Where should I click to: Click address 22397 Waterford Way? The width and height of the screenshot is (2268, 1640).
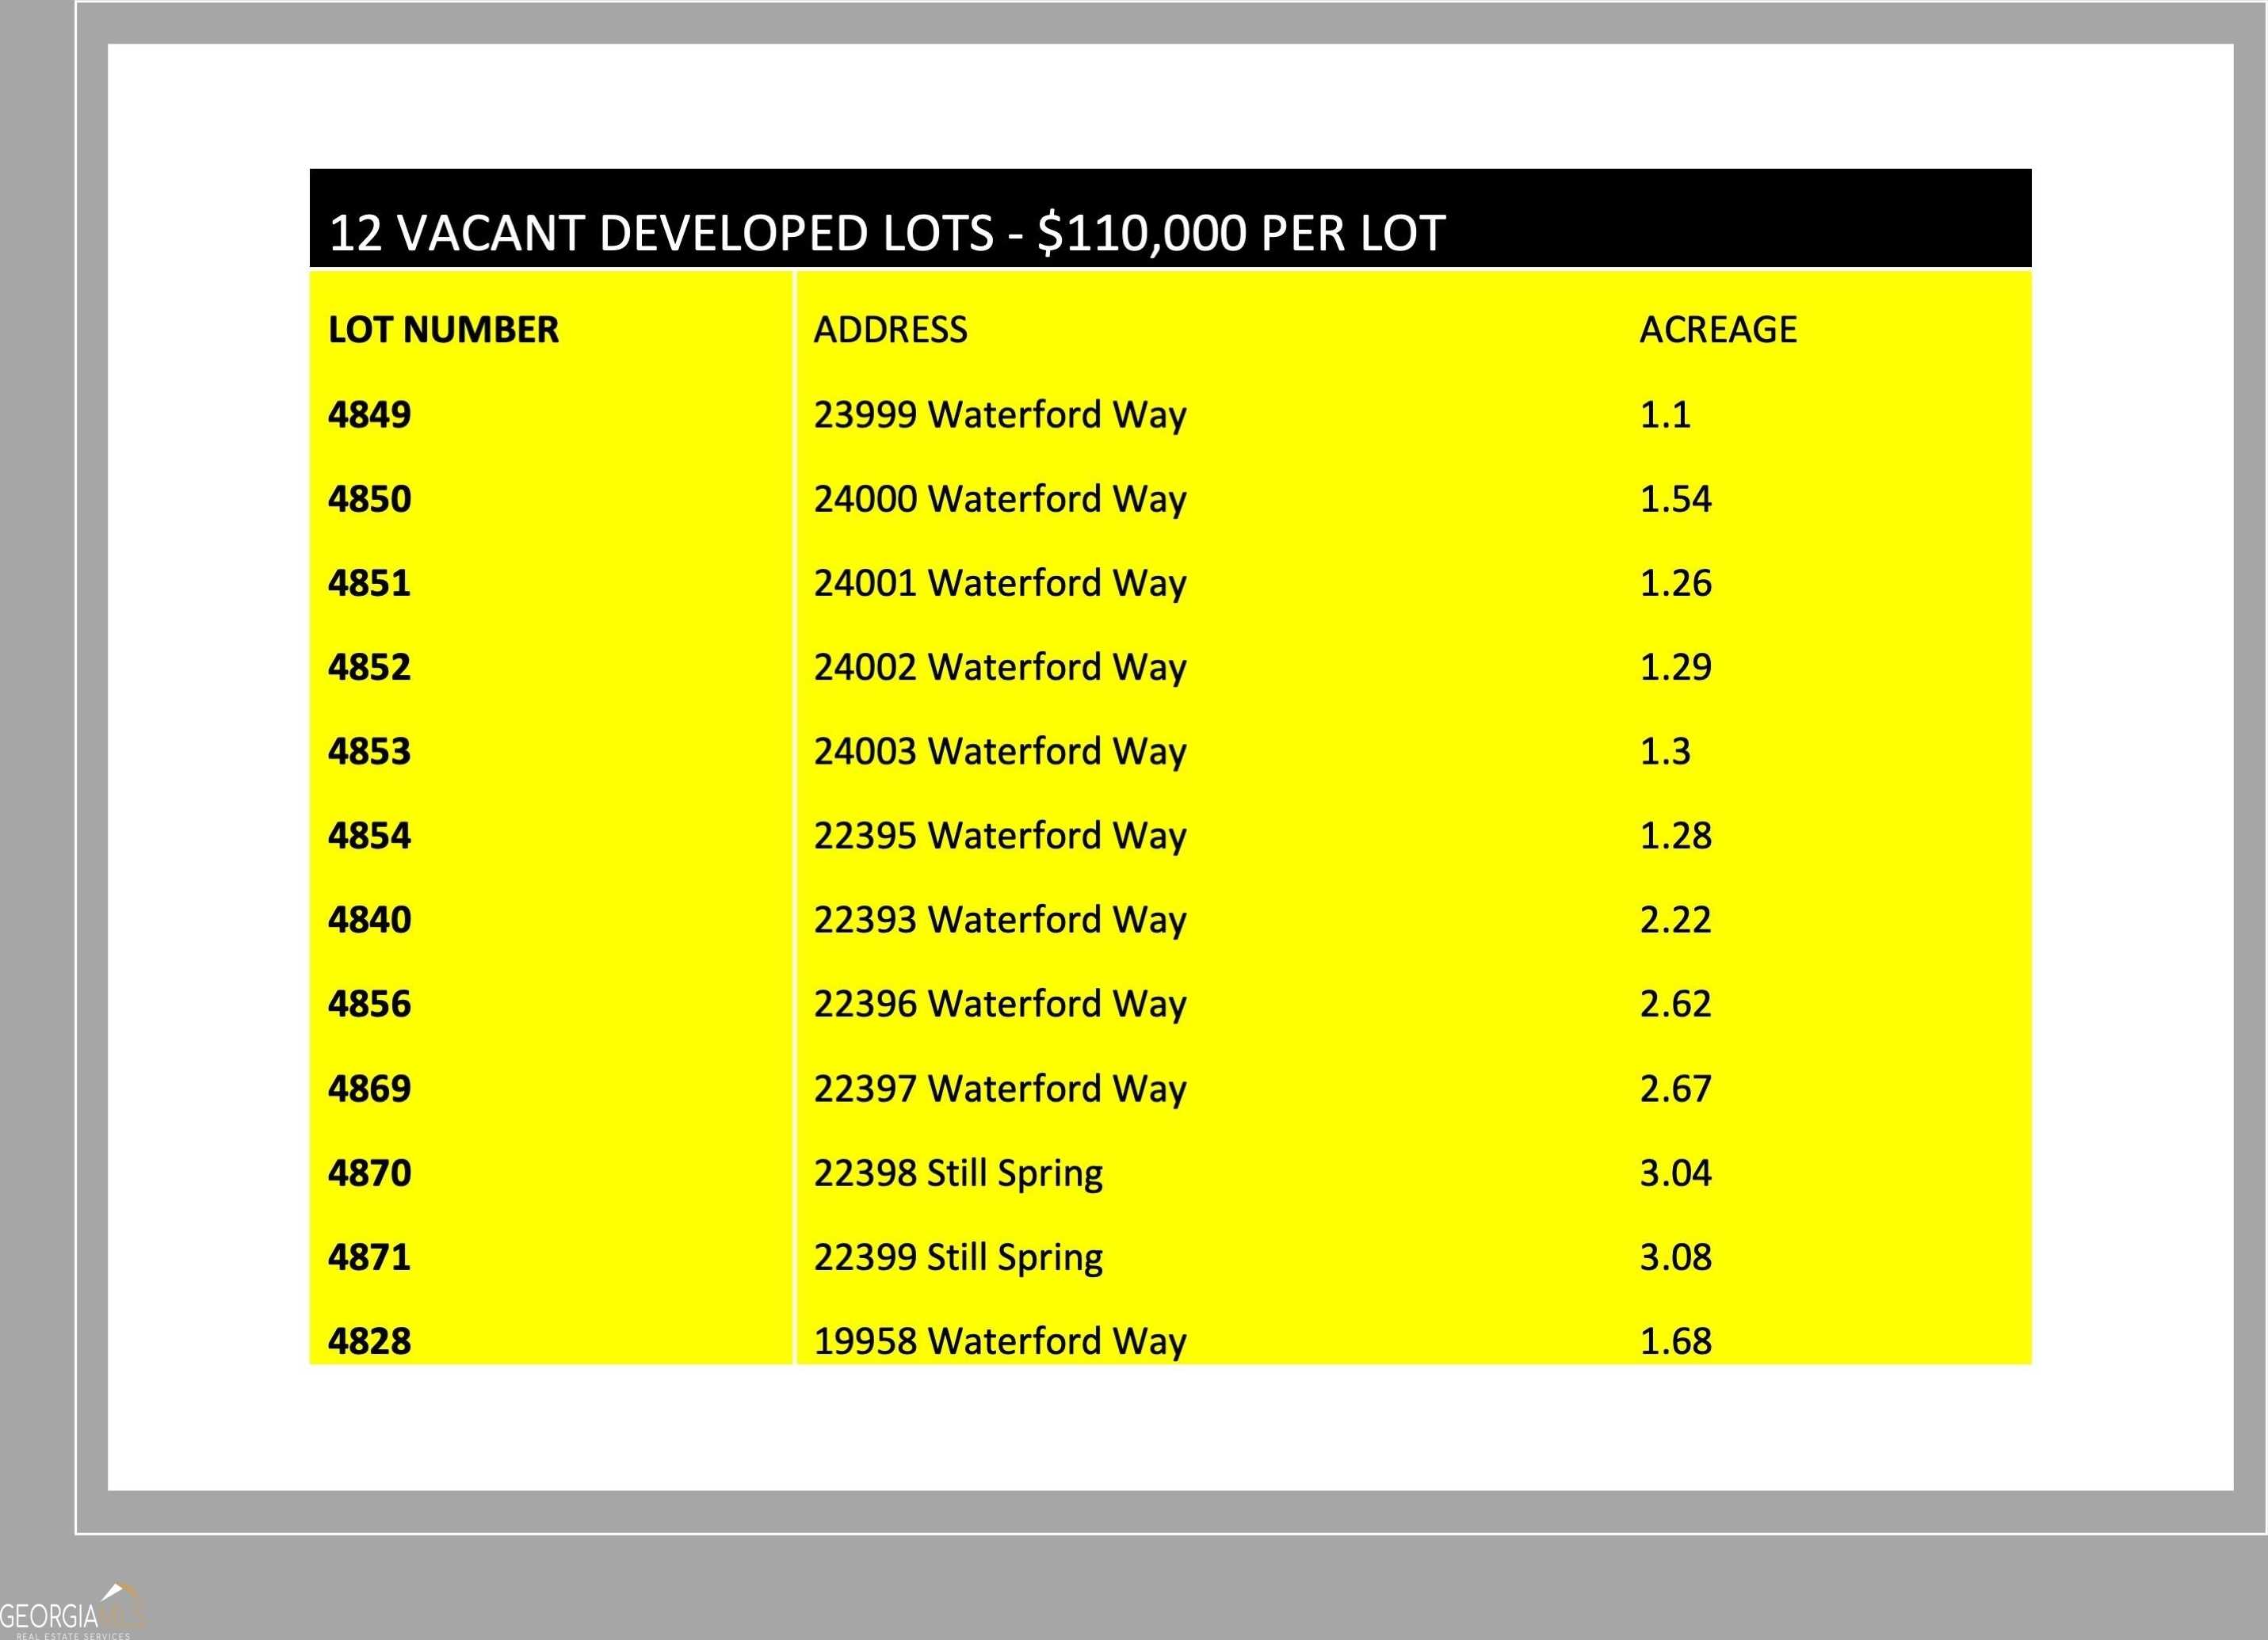pyautogui.click(x=999, y=1090)
